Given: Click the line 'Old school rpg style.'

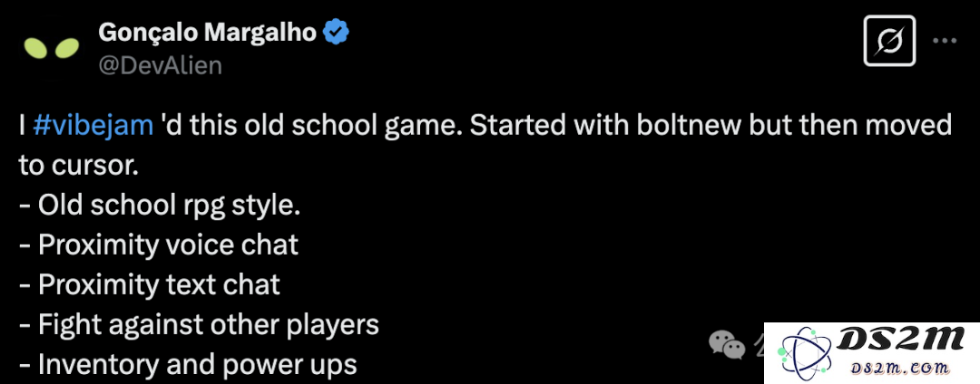Looking at the screenshot, I should [160, 206].
